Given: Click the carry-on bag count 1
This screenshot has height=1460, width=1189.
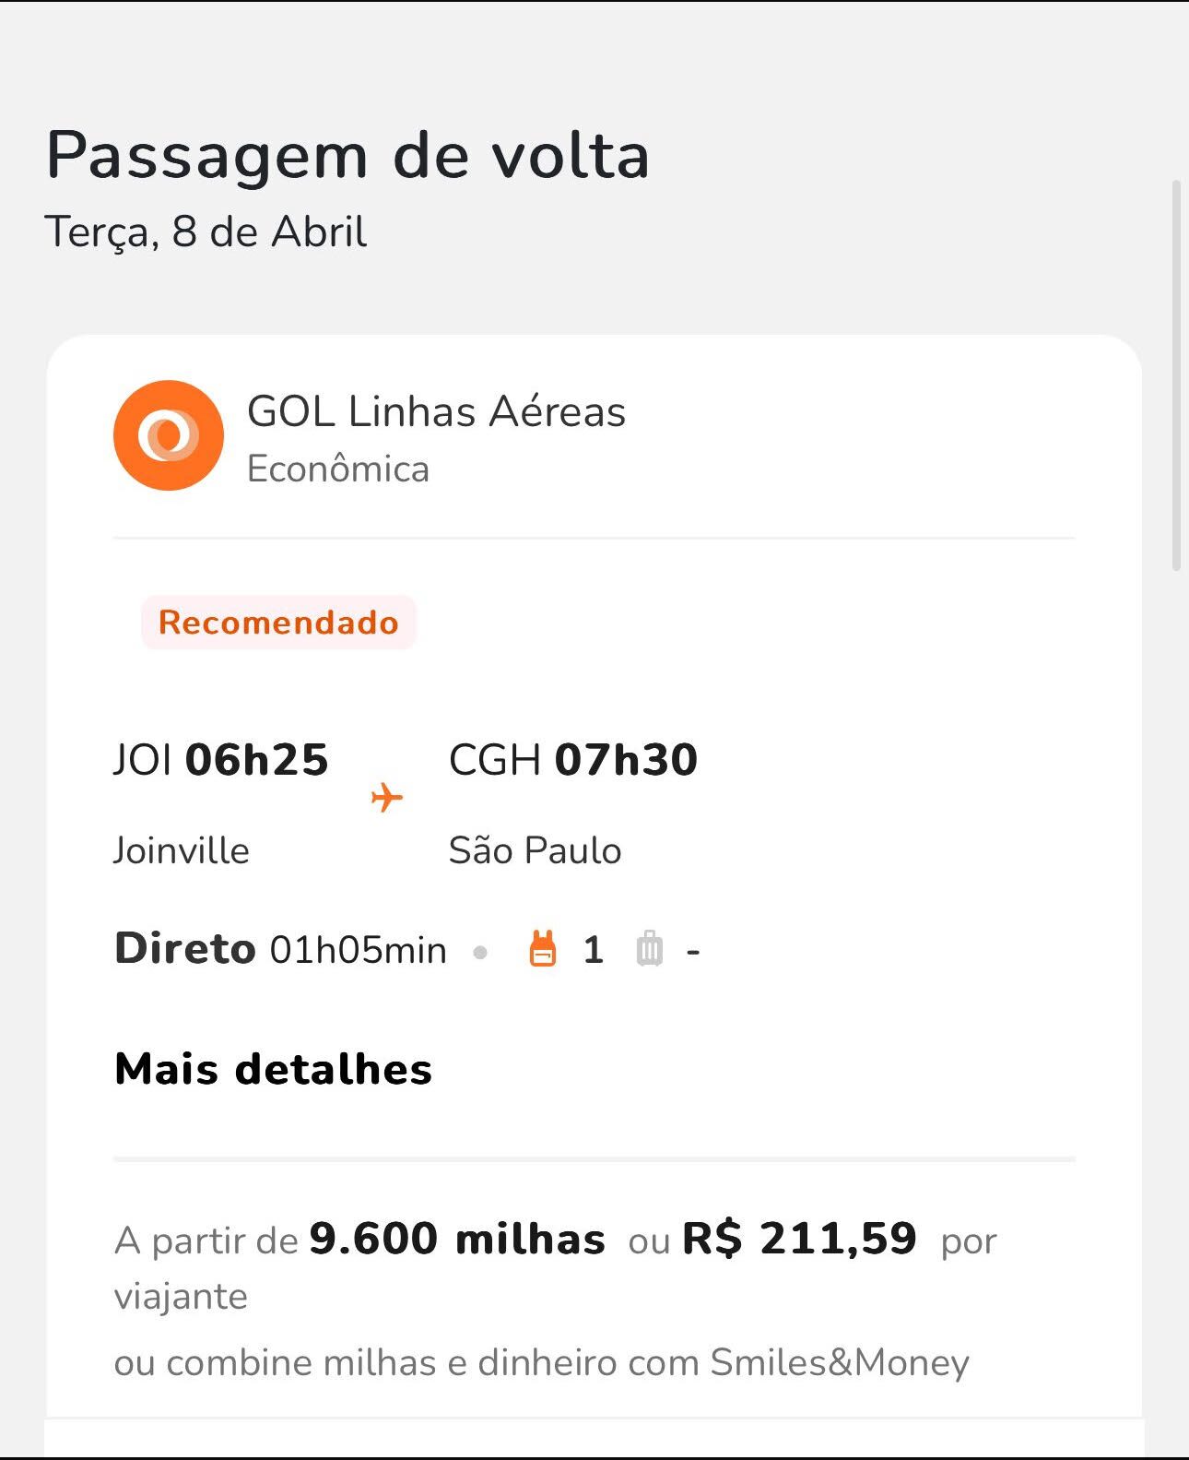Looking at the screenshot, I should (x=594, y=950).
